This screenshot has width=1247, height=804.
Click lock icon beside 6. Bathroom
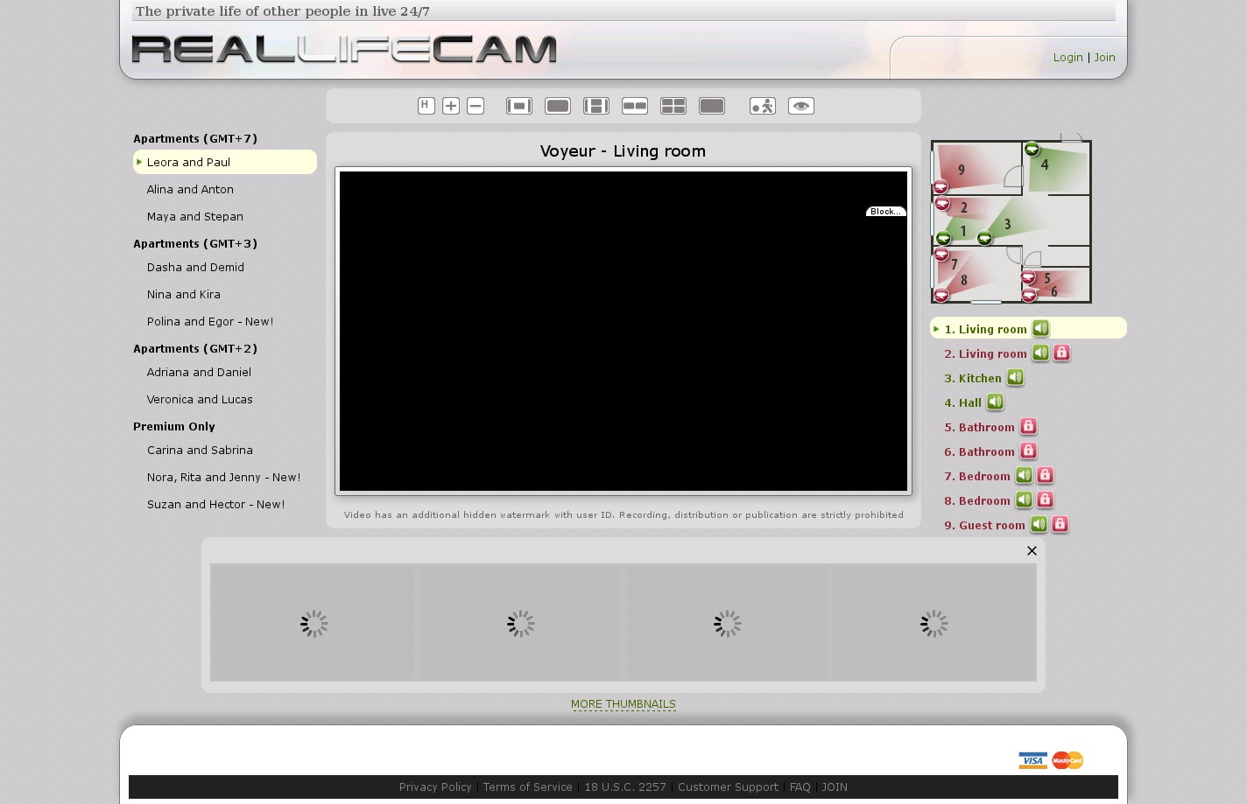[1028, 451]
